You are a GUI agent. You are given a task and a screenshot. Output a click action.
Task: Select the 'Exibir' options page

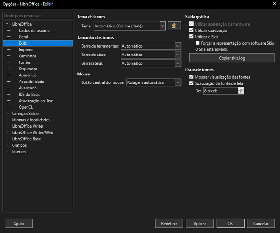tap(38, 43)
